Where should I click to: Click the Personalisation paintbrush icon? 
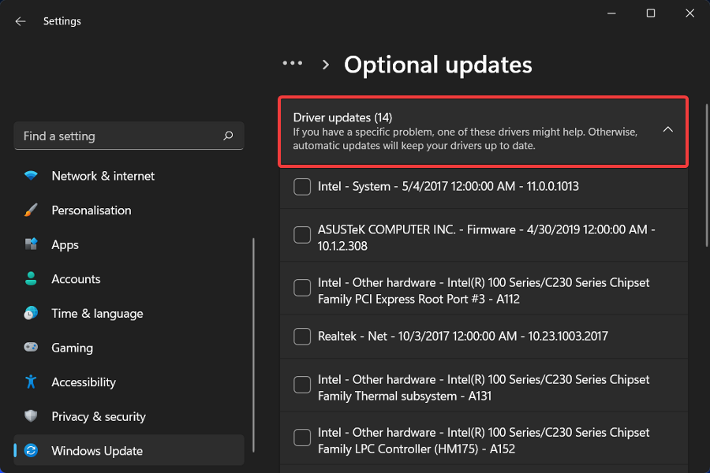(x=31, y=210)
